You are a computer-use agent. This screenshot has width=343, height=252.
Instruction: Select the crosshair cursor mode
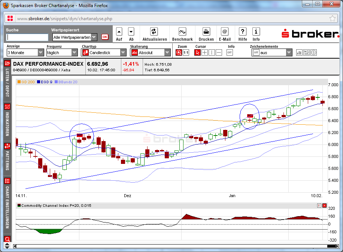tap(204, 53)
